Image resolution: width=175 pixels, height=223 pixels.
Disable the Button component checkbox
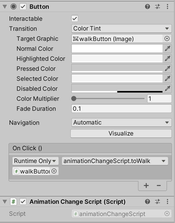[23, 6]
